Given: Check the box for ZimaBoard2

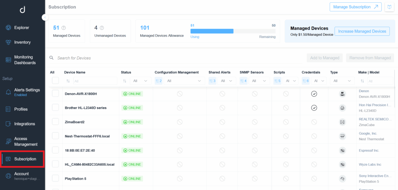Looking at the screenshot, I should coord(55,122).
